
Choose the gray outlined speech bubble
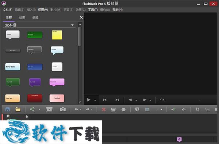click(35, 50)
